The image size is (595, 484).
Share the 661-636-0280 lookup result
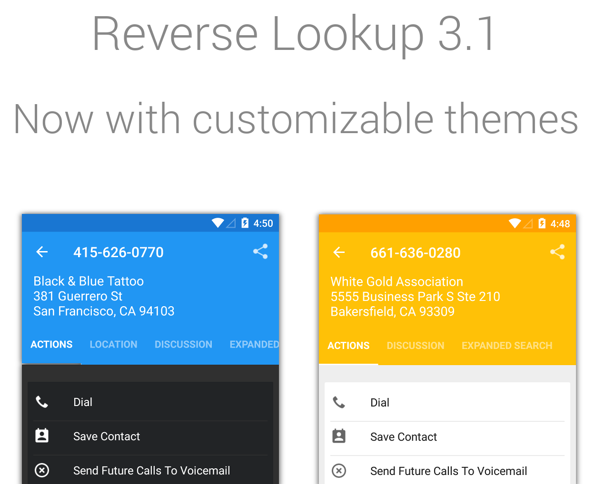557,252
